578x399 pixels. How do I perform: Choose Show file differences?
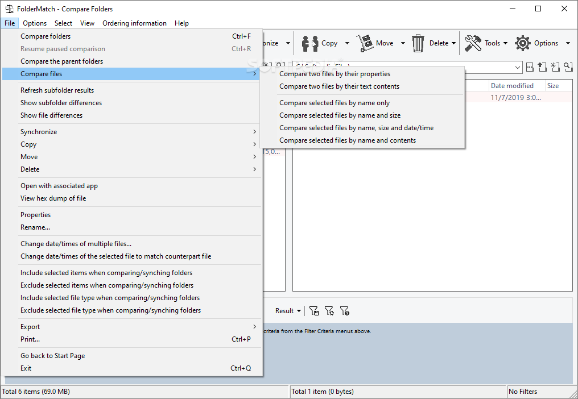(131, 116)
